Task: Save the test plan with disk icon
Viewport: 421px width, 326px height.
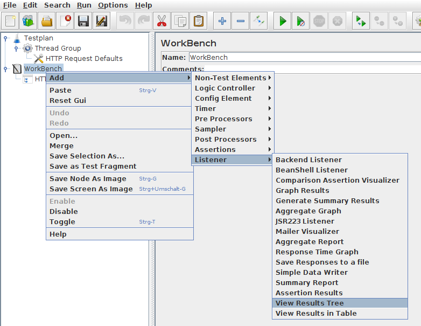Action: click(83, 21)
